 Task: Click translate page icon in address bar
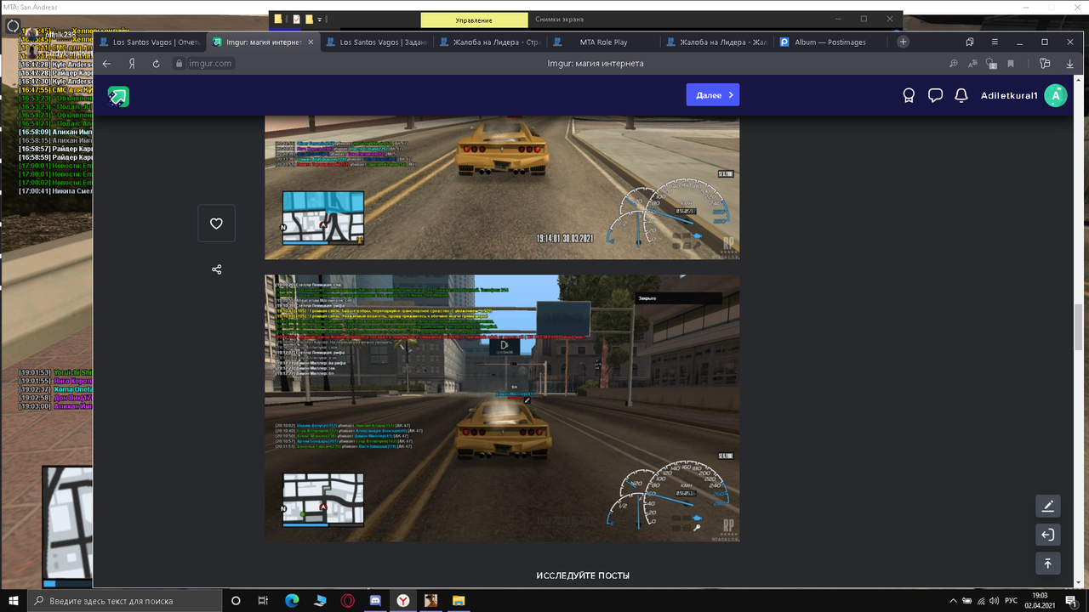point(972,64)
